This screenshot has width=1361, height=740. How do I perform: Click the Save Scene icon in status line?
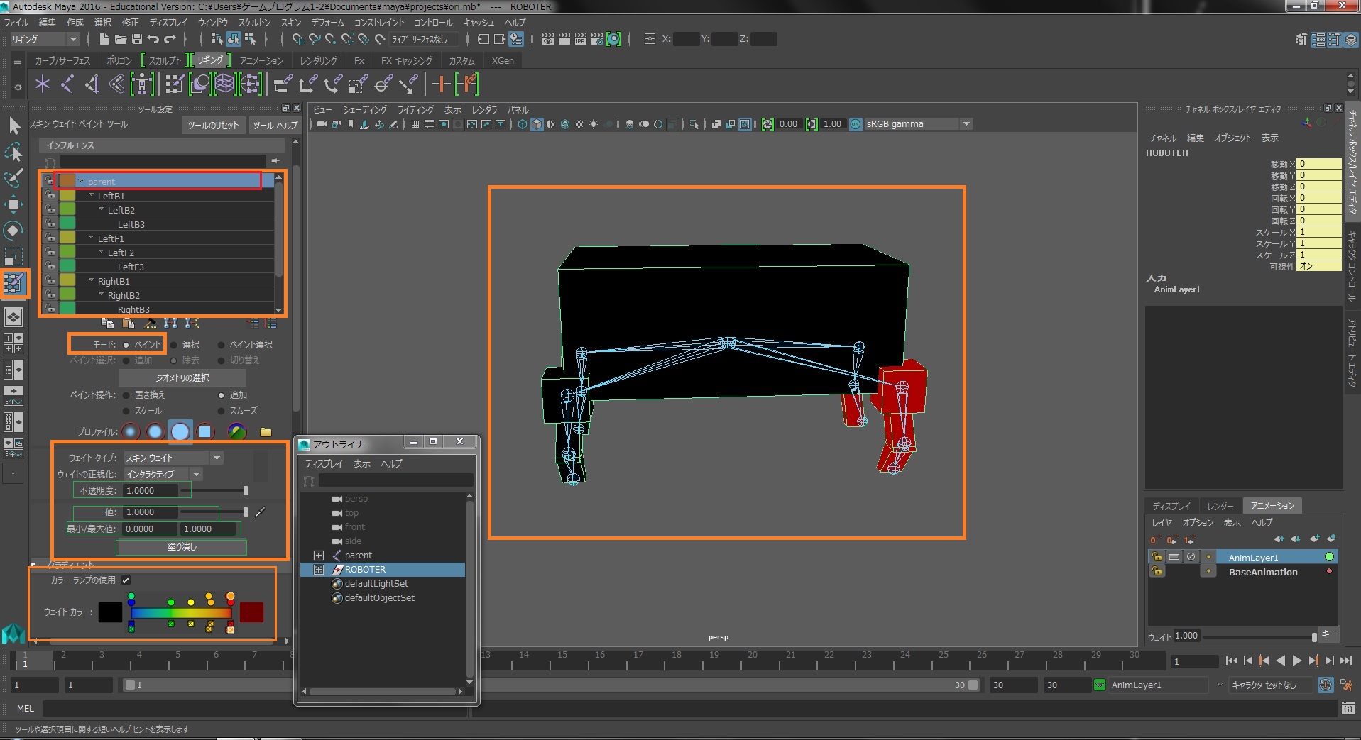coord(137,40)
